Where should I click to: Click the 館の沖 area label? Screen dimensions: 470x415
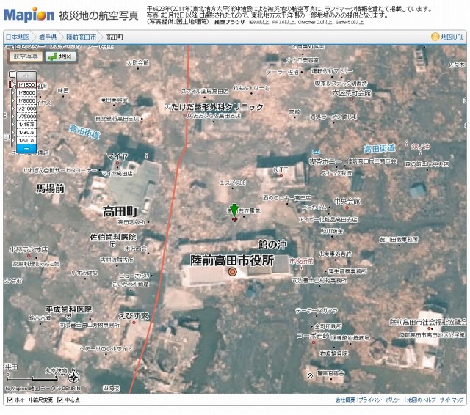point(272,245)
